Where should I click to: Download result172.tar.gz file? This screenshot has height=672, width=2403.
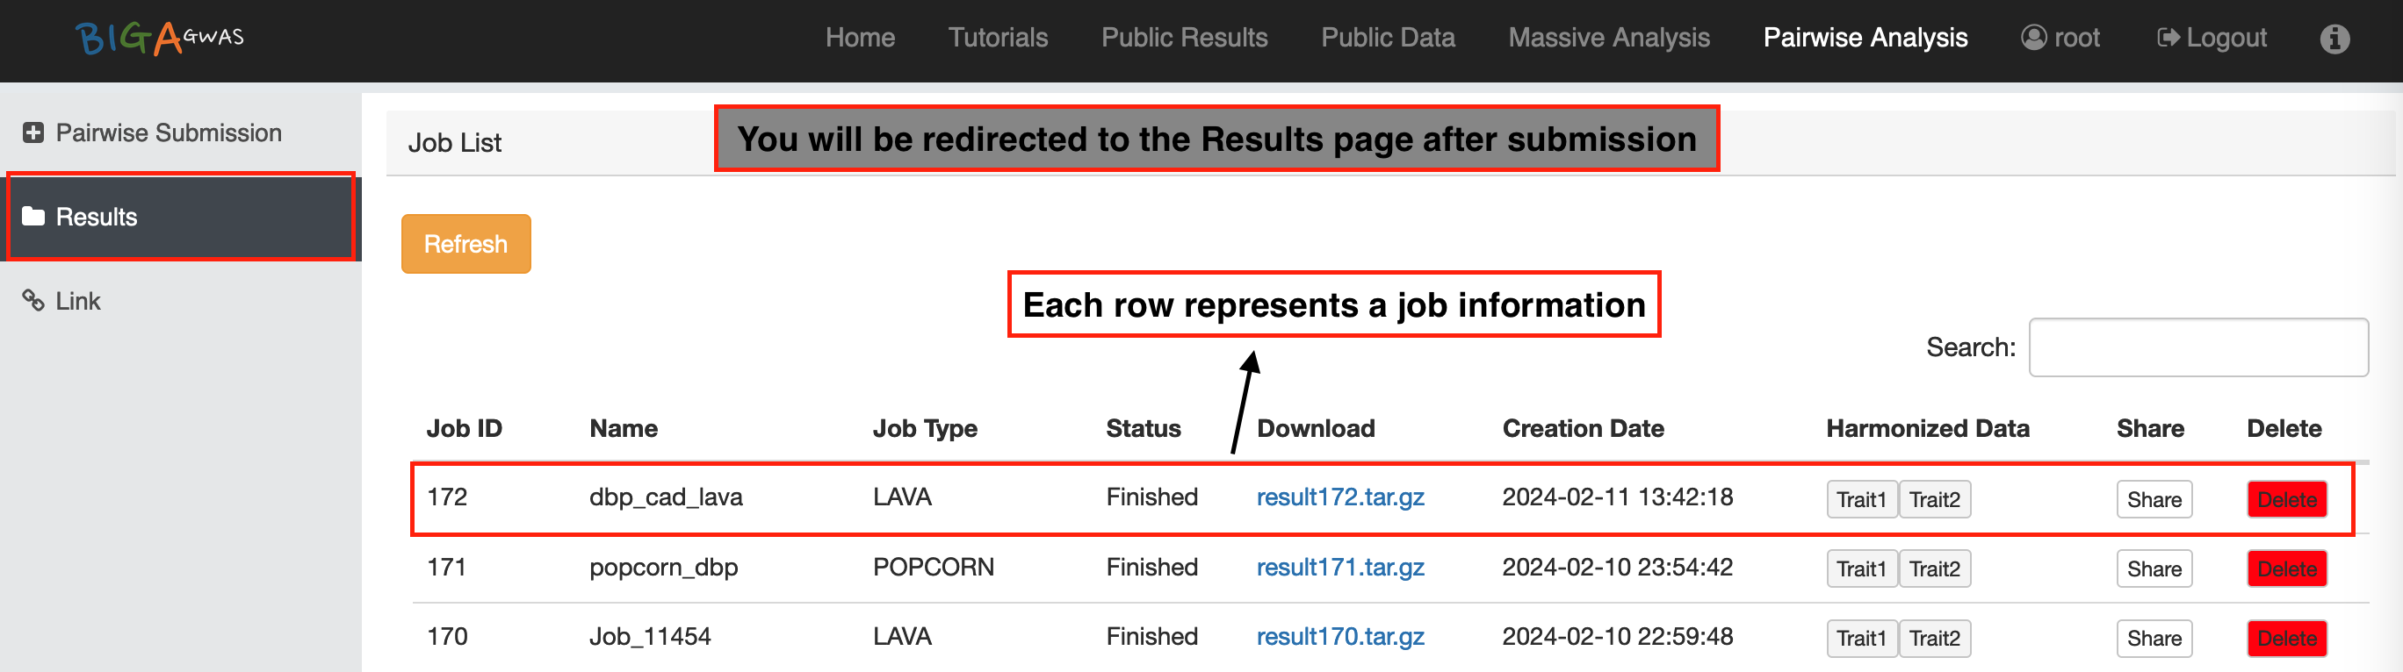point(1339,497)
